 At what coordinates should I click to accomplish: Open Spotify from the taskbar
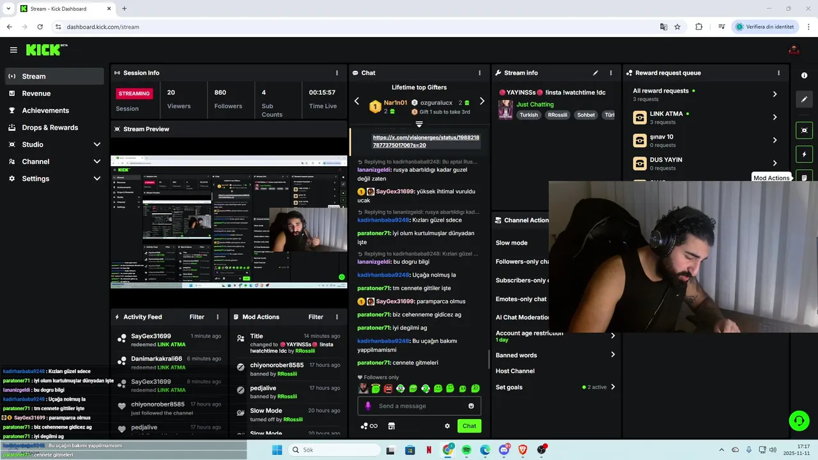point(467,450)
